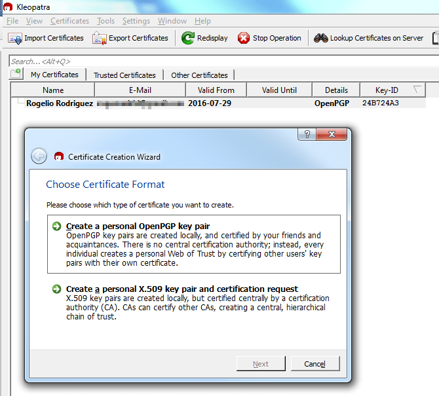Click the Import Certificates toolbar icon
Screen dimensions: 439x396
(x=15, y=38)
